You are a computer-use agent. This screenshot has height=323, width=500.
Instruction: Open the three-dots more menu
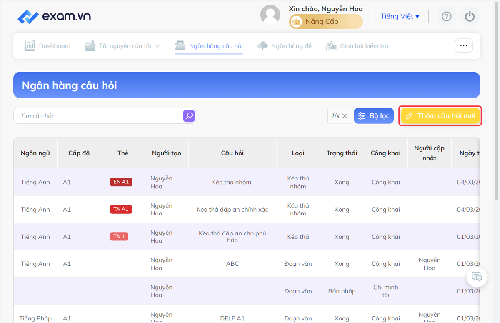coord(464,46)
